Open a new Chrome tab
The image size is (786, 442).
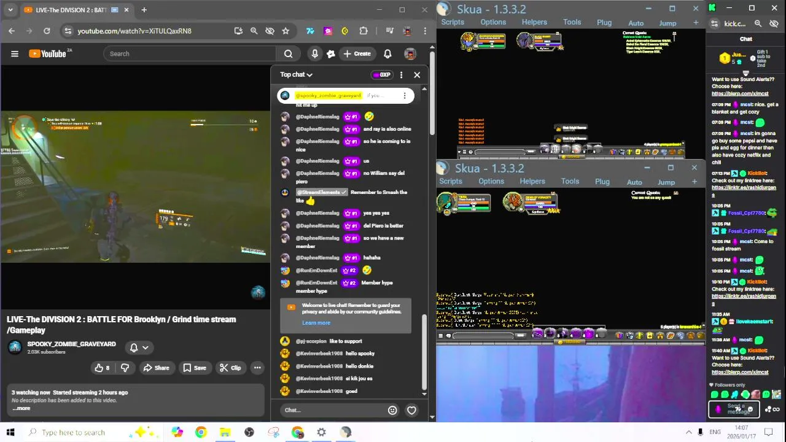click(x=144, y=10)
